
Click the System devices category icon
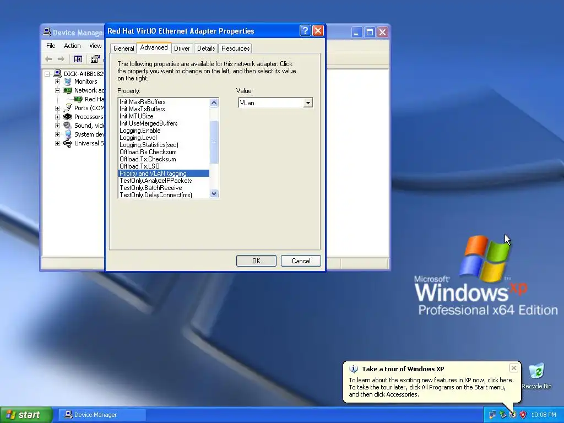pos(68,134)
